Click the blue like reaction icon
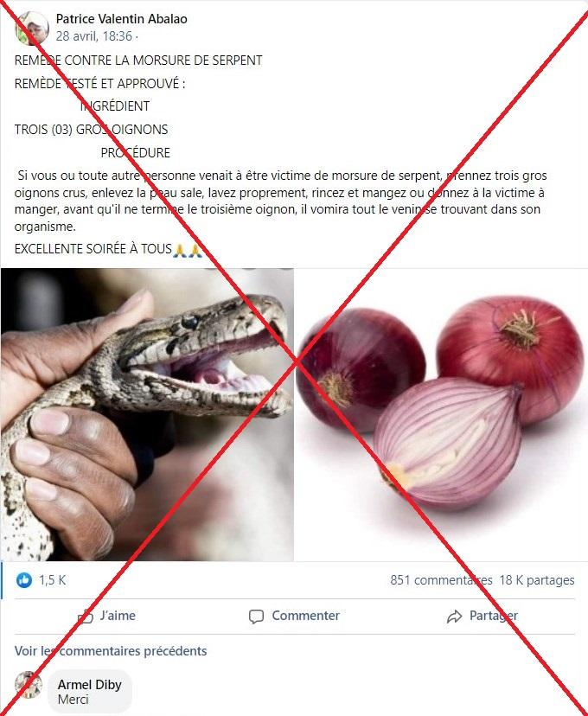Viewport: 588px width, 716px height. (x=24, y=580)
